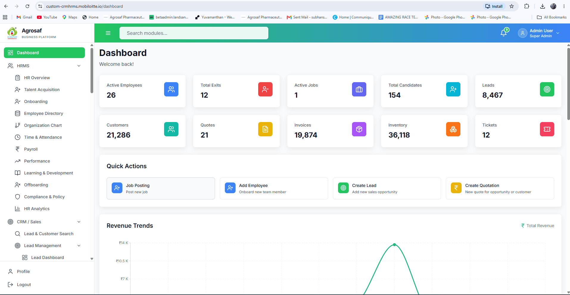Open the Admin User dropdown arrow
Screen dimensions: 570x295
tap(558, 33)
